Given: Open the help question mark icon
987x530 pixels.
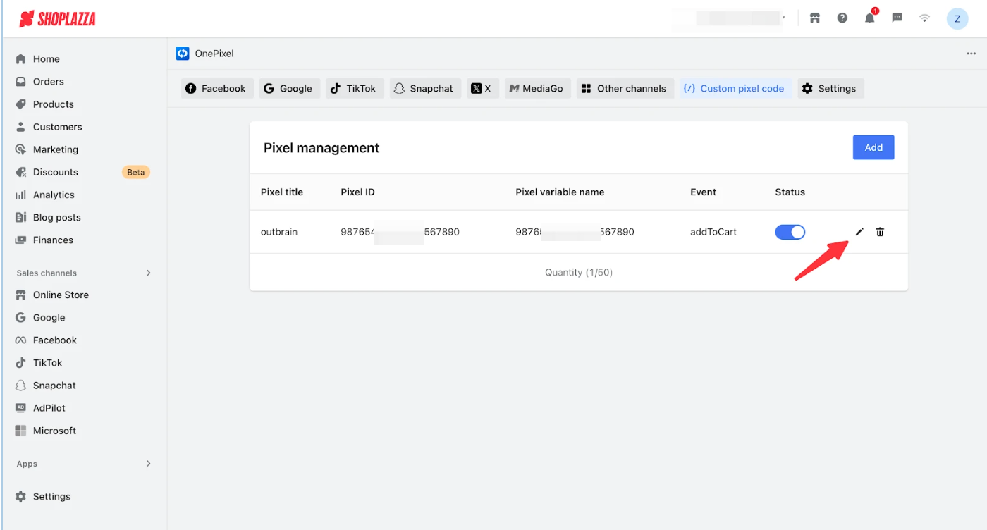Looking at the screenshot, I should (842, 18).
